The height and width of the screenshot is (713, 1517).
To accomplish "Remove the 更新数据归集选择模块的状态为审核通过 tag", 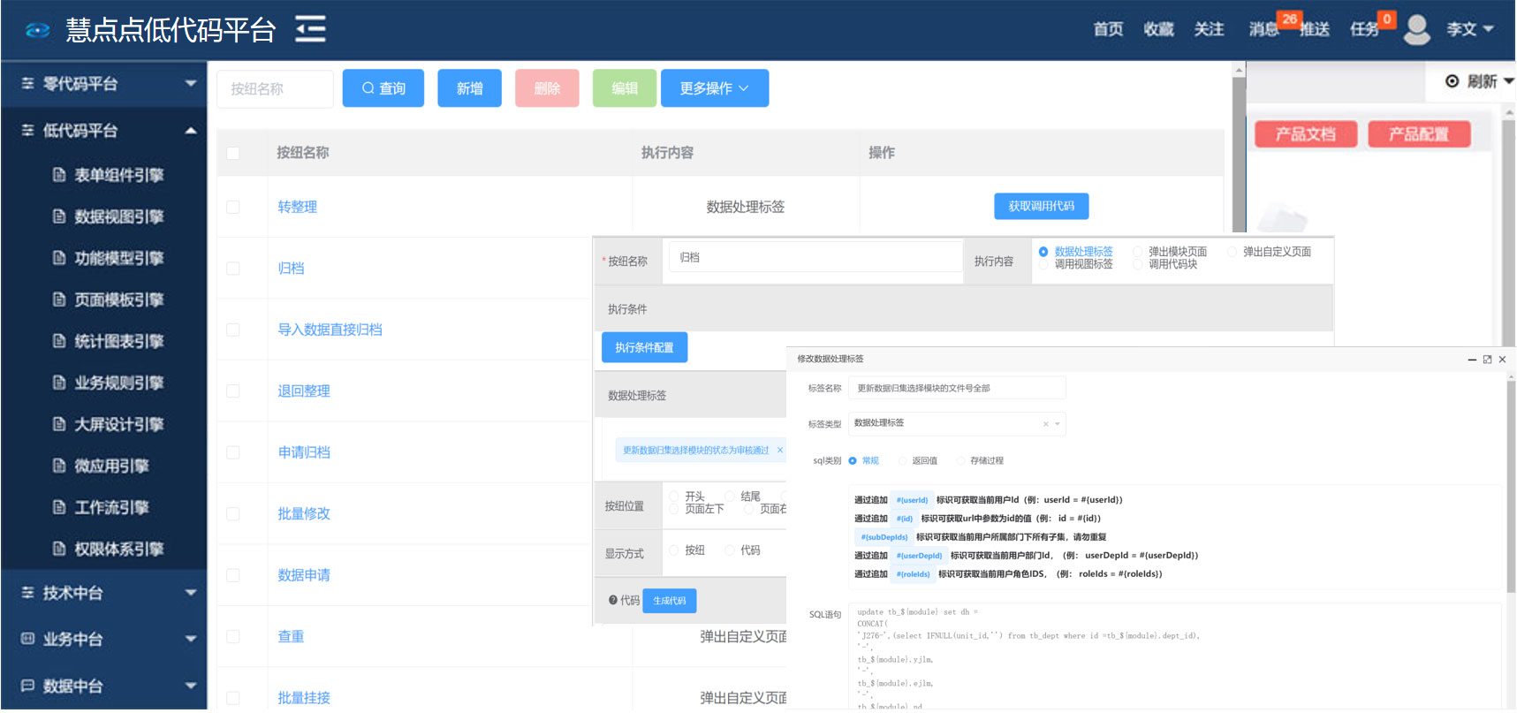I will pyautogui.click(x=779, y=450).
